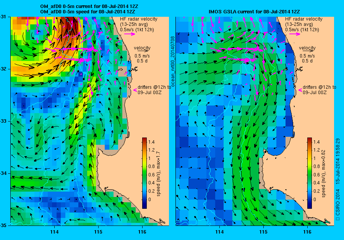This screenshot has width=344, height=240.
Task: Click the left map's current title line
Action: pos(89,6)
